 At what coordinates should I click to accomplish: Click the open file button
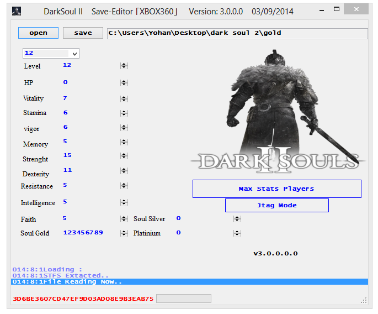pos(38,33)
